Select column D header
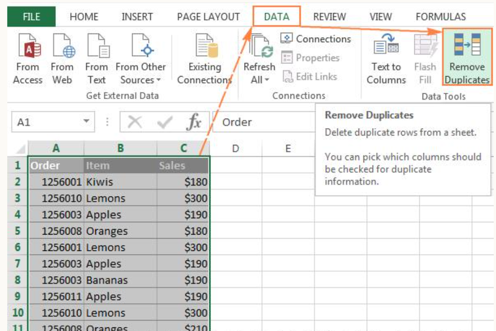Screen dimensions: 496x331 click(236, 148)
